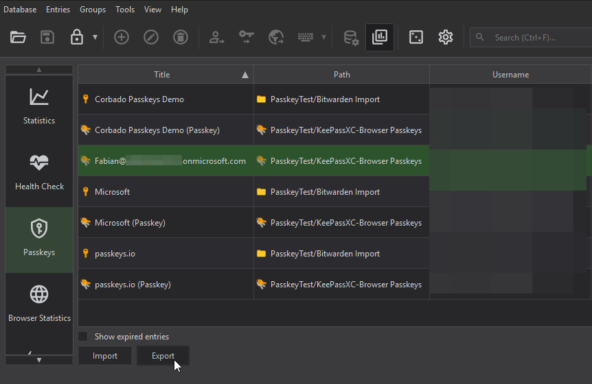Click path cell of Fabian@ entry
This screenshot has height=384, width=592.
342,161
